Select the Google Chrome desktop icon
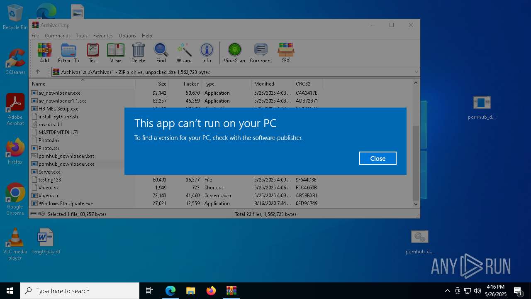Image resolution: width=531 pixels, height=299 pixels. (x=15, y=199)
